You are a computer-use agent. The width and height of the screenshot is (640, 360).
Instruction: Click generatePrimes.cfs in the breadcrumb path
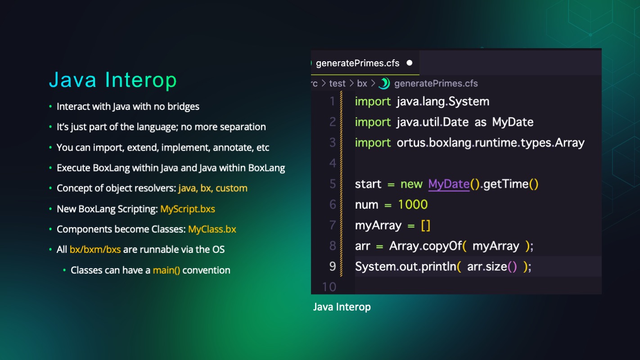(x=436, y=83)
